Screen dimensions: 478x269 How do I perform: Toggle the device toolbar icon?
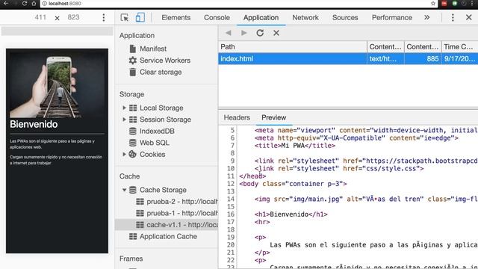[140, 18]
